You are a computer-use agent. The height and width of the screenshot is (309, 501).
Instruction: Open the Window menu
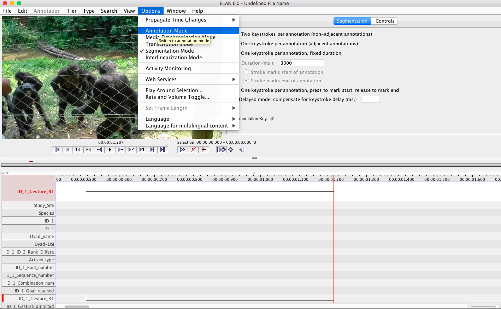click(176, 11)
